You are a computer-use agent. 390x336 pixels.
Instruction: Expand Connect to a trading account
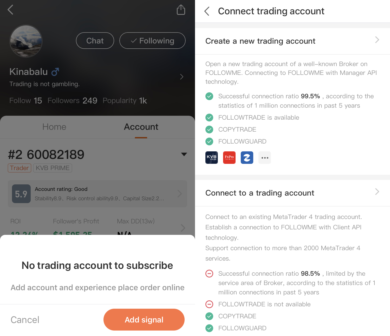click(292, 193)
